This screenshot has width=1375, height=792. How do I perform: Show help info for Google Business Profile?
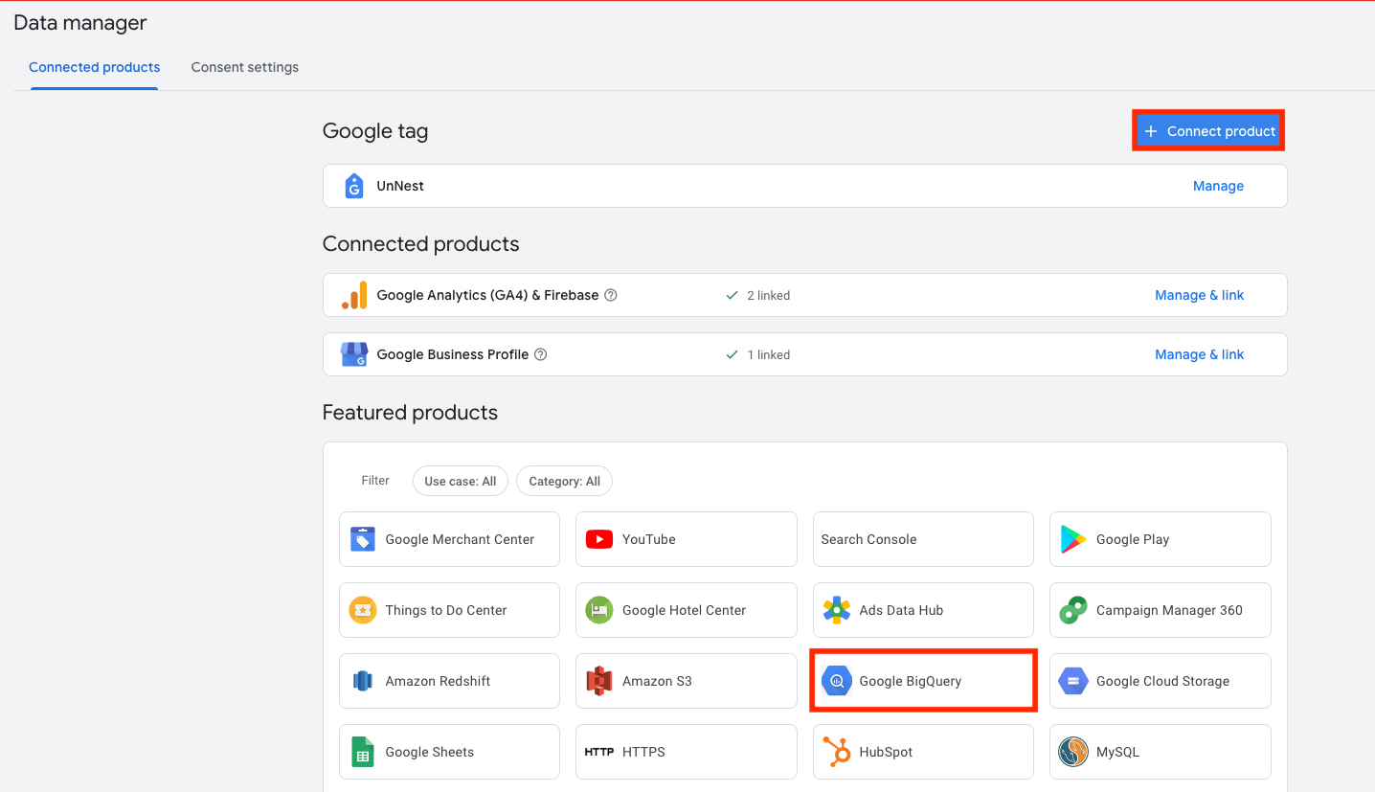point(541,354)
